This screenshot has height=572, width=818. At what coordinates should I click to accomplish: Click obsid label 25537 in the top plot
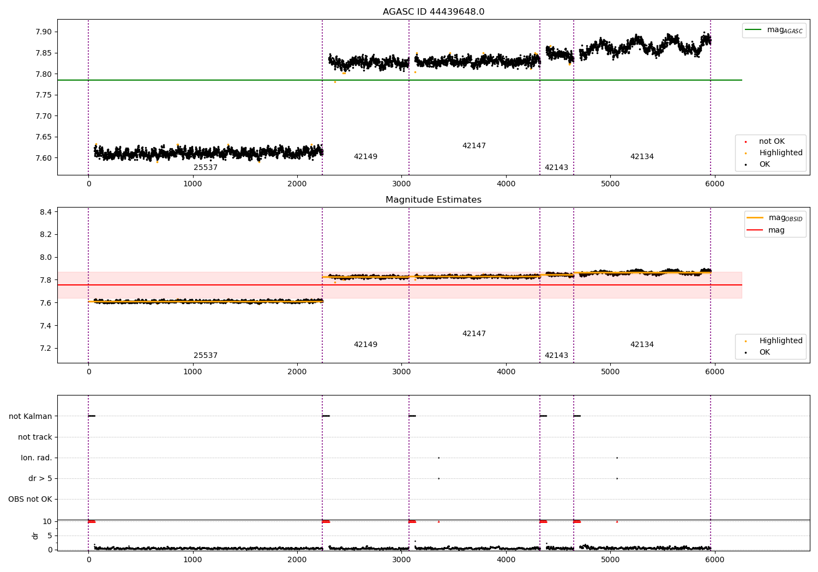tap(206, 168)
